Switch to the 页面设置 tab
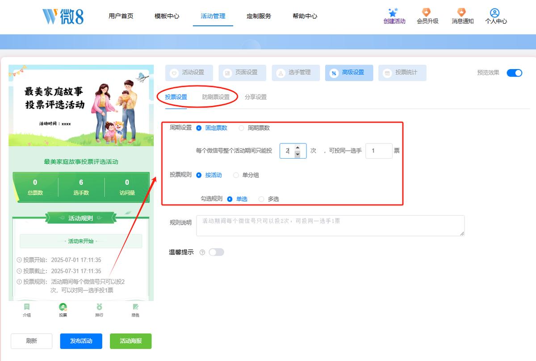Image resolution: width=536 pixels, height=361 pixels. [243, 73]
